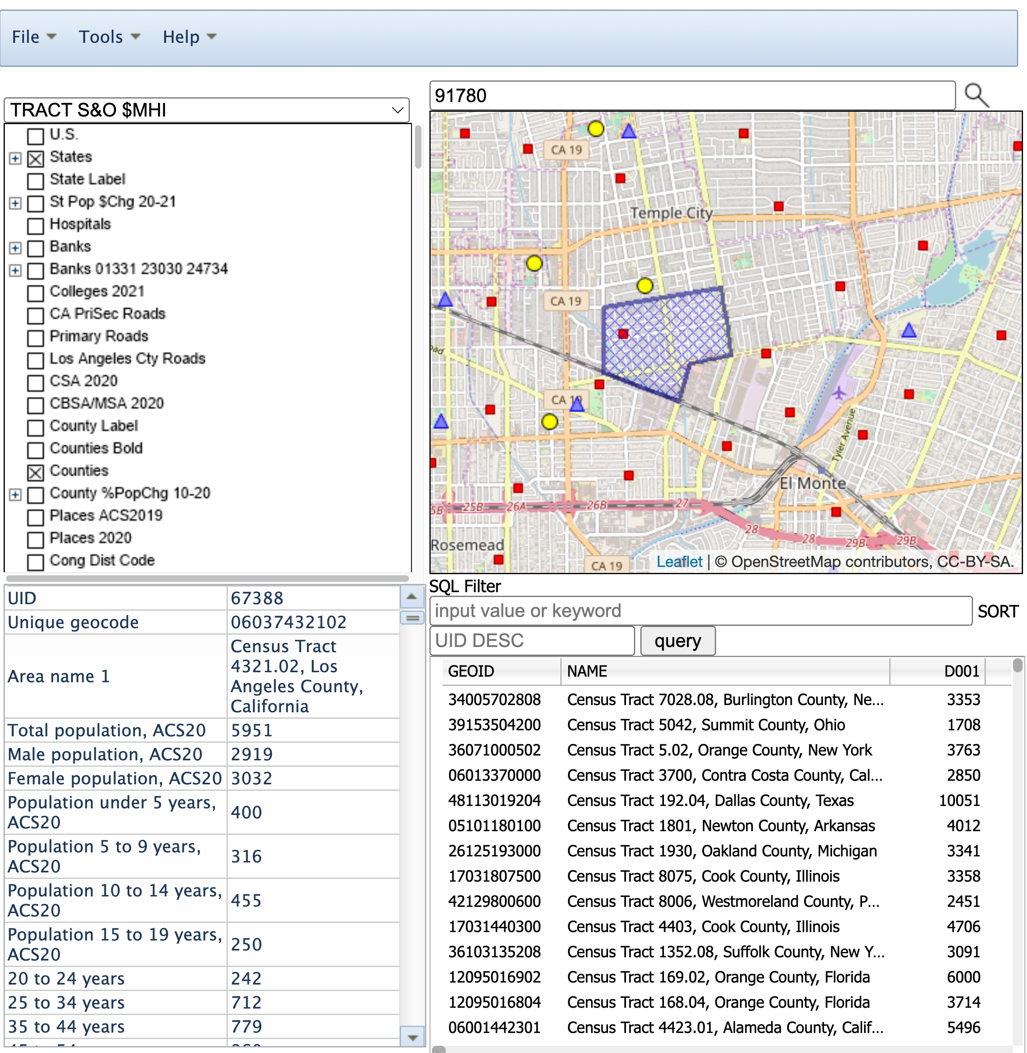Click the splitter handle icon below the up arrow

[413, 618]
